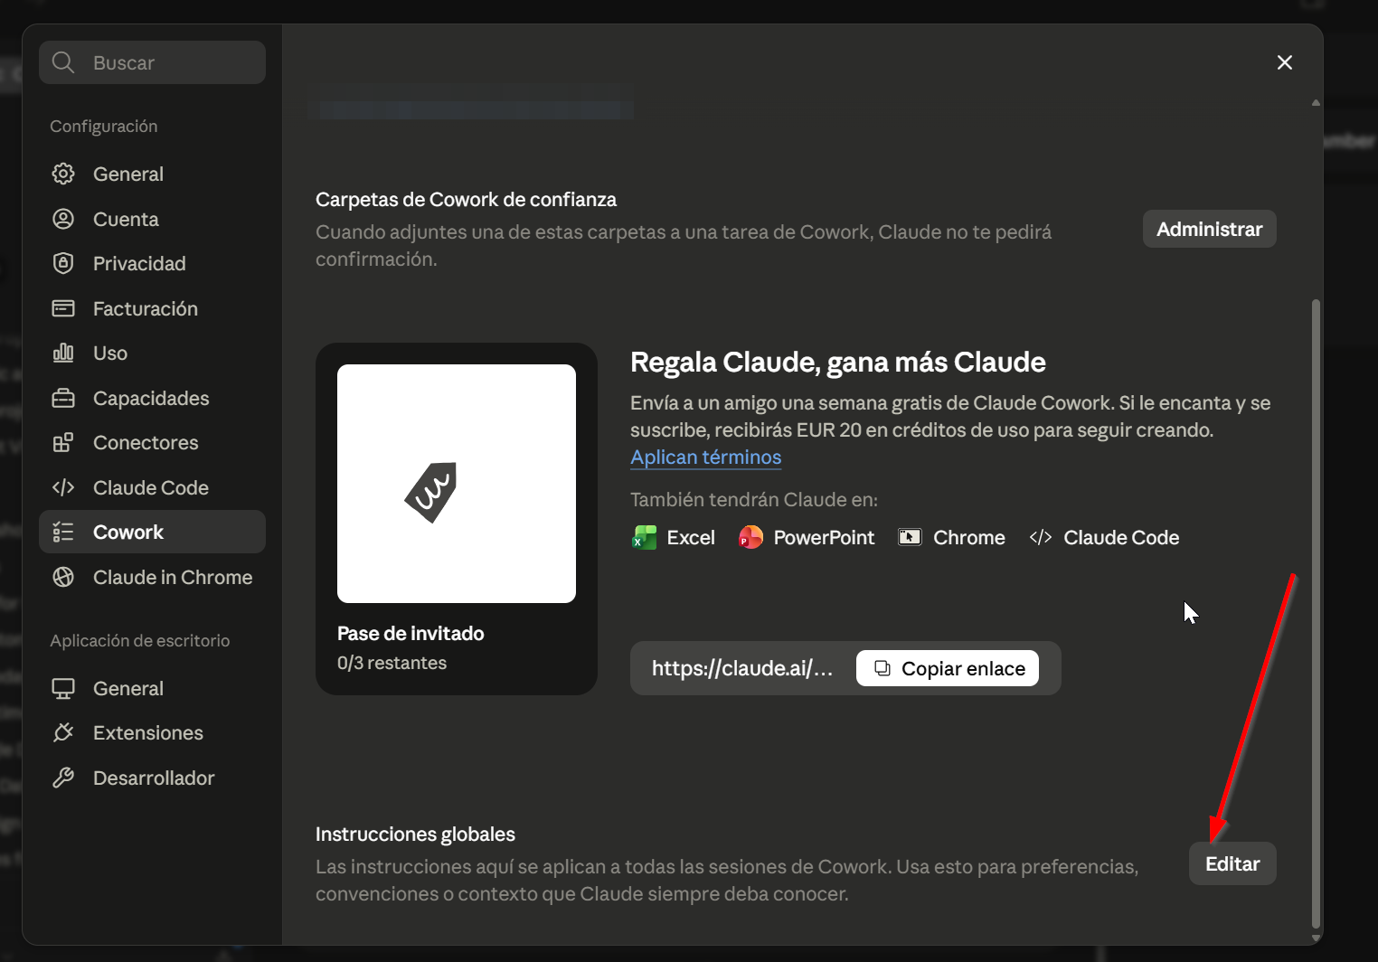Click the Uso bar chart icon
Viewport: 1378px width, 962px height.
[63, 353]
